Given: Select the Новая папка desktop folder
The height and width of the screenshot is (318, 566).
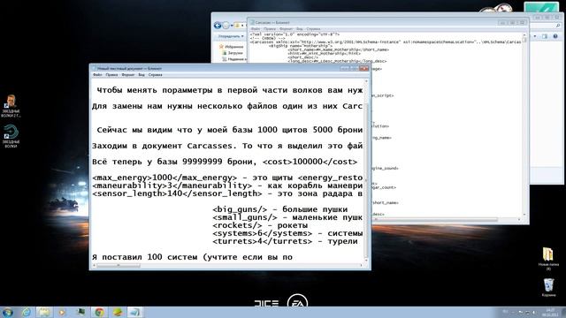Looking at the screenshot, I should [548, 259].
